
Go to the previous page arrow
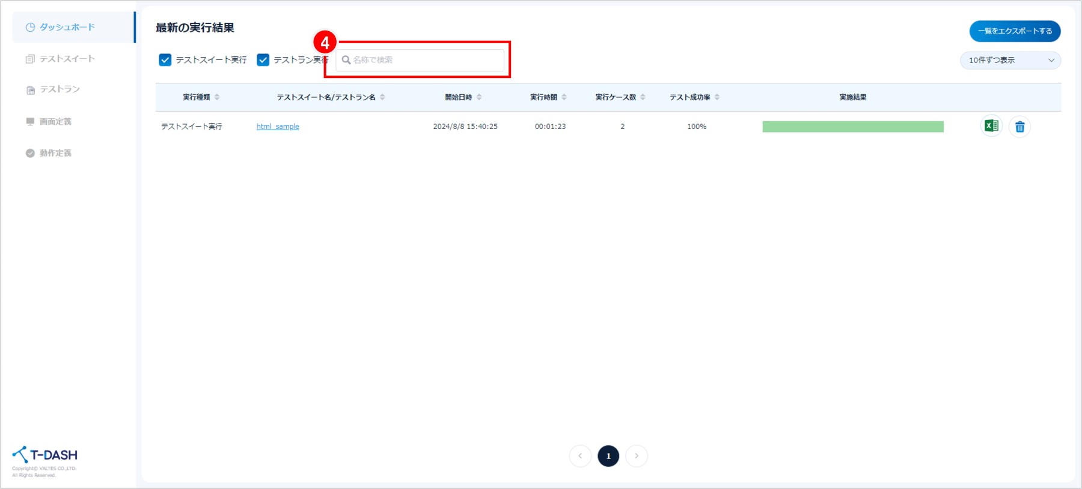click(x=580, y=456)
